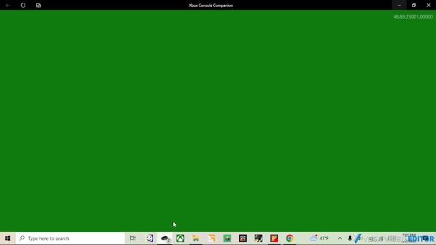Click the 'Type here to search' box
436x245 pixels.
click(x=70, y=238)
